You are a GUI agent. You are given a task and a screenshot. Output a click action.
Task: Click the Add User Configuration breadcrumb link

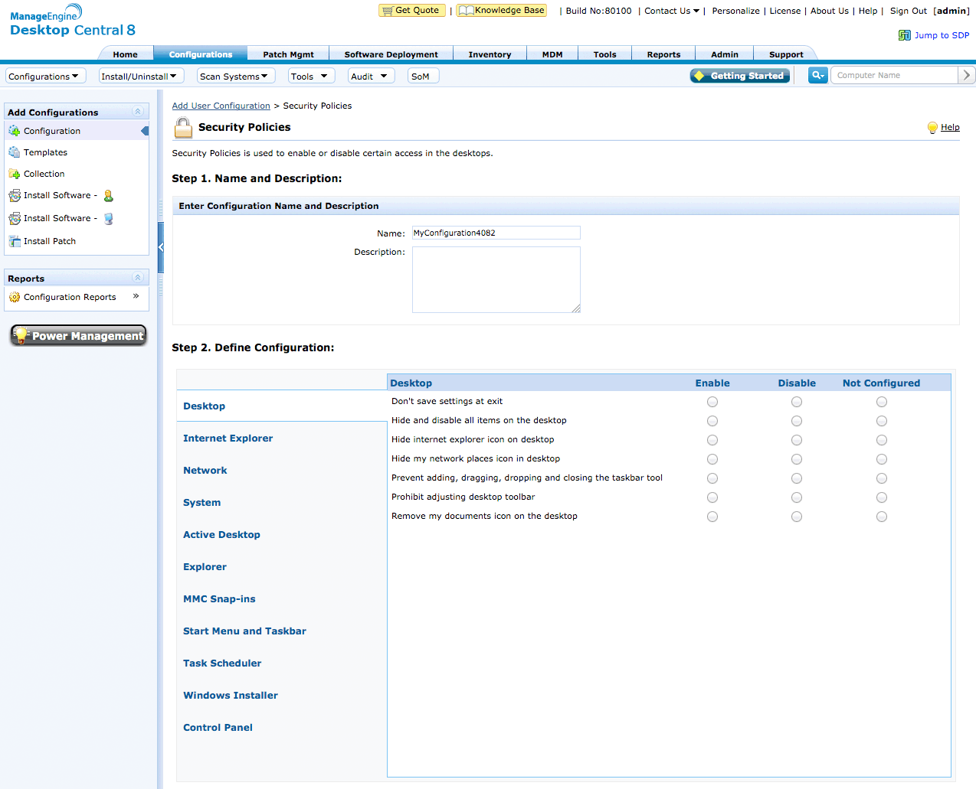click(221, 106)
